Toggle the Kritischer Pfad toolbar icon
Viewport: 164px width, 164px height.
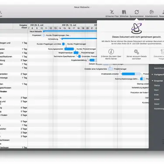click(112, 12)
